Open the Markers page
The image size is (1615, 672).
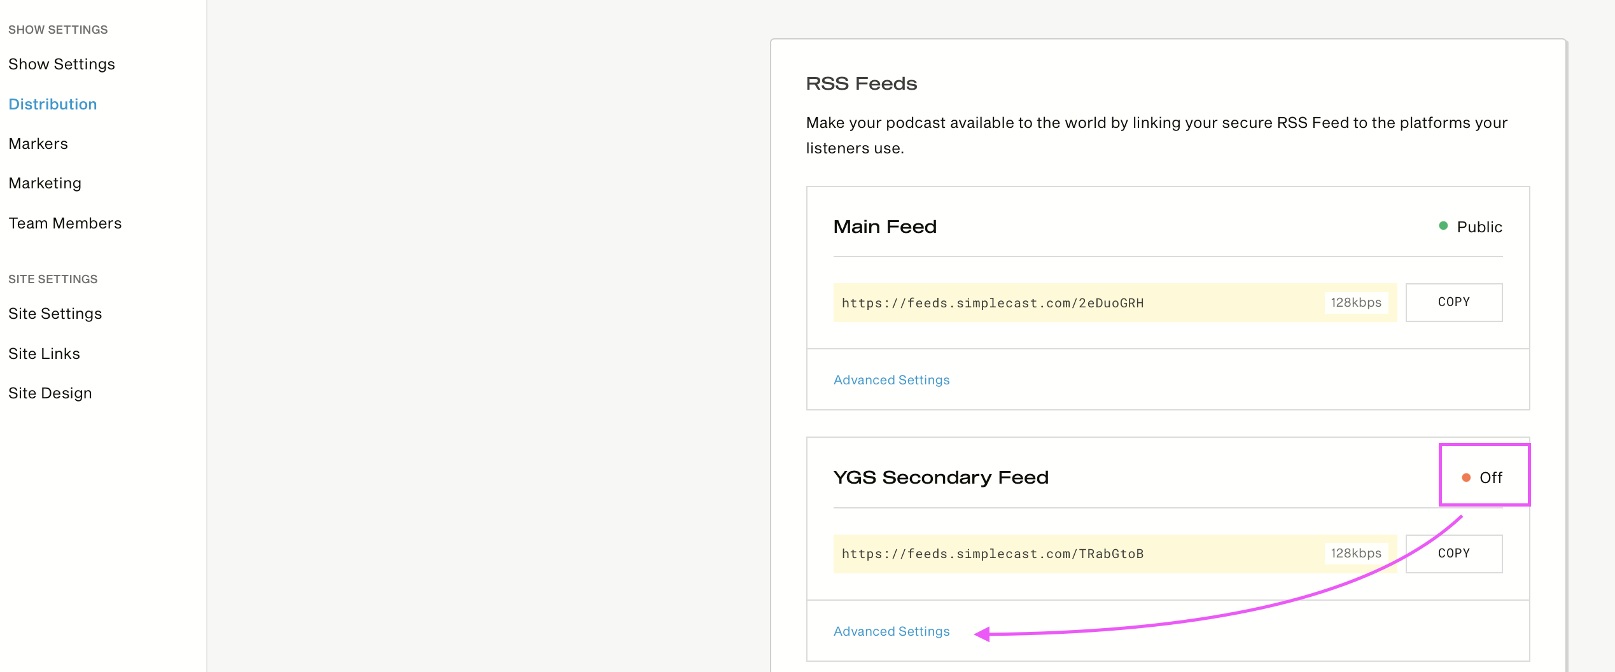pos(38,144)
